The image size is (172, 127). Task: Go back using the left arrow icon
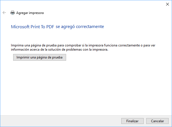[4, 13]
